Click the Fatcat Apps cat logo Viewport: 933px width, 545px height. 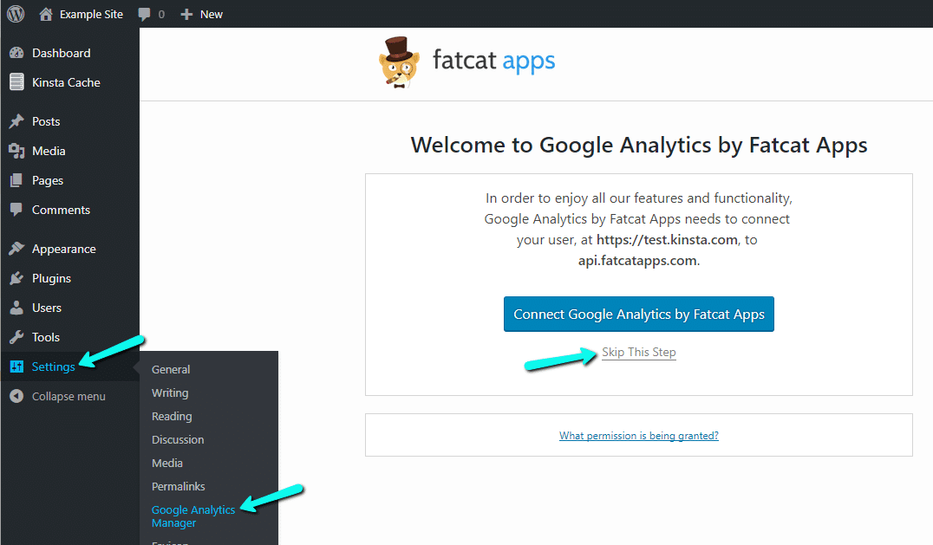click(400, 62)
